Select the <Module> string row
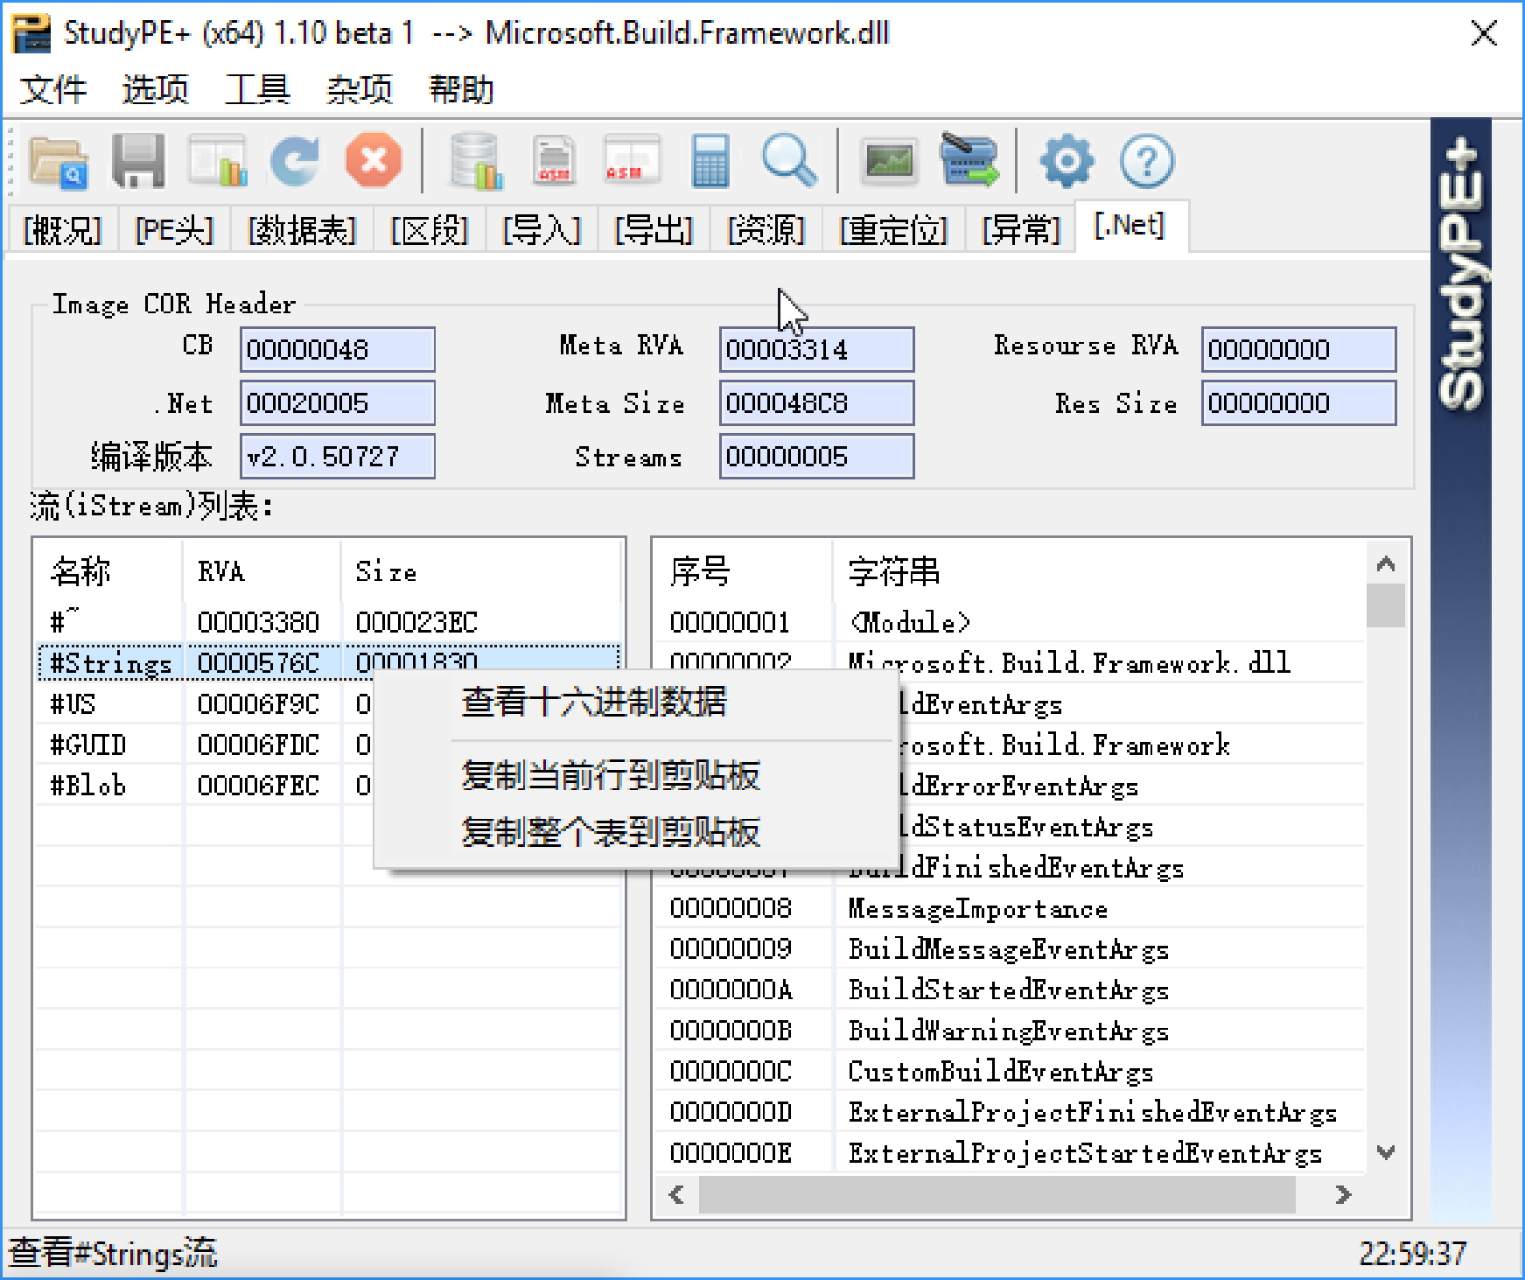1525x1280 pixels. pos(1010,622)
